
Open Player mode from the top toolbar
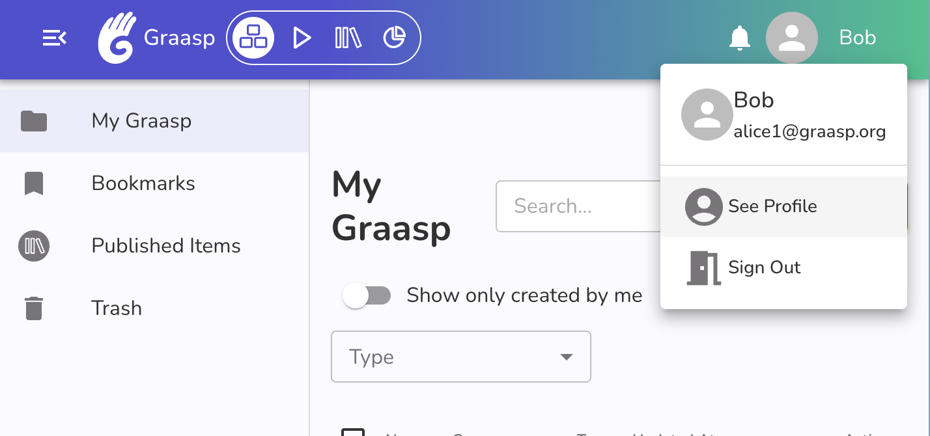pyautogui.click(x=302, y=37)
